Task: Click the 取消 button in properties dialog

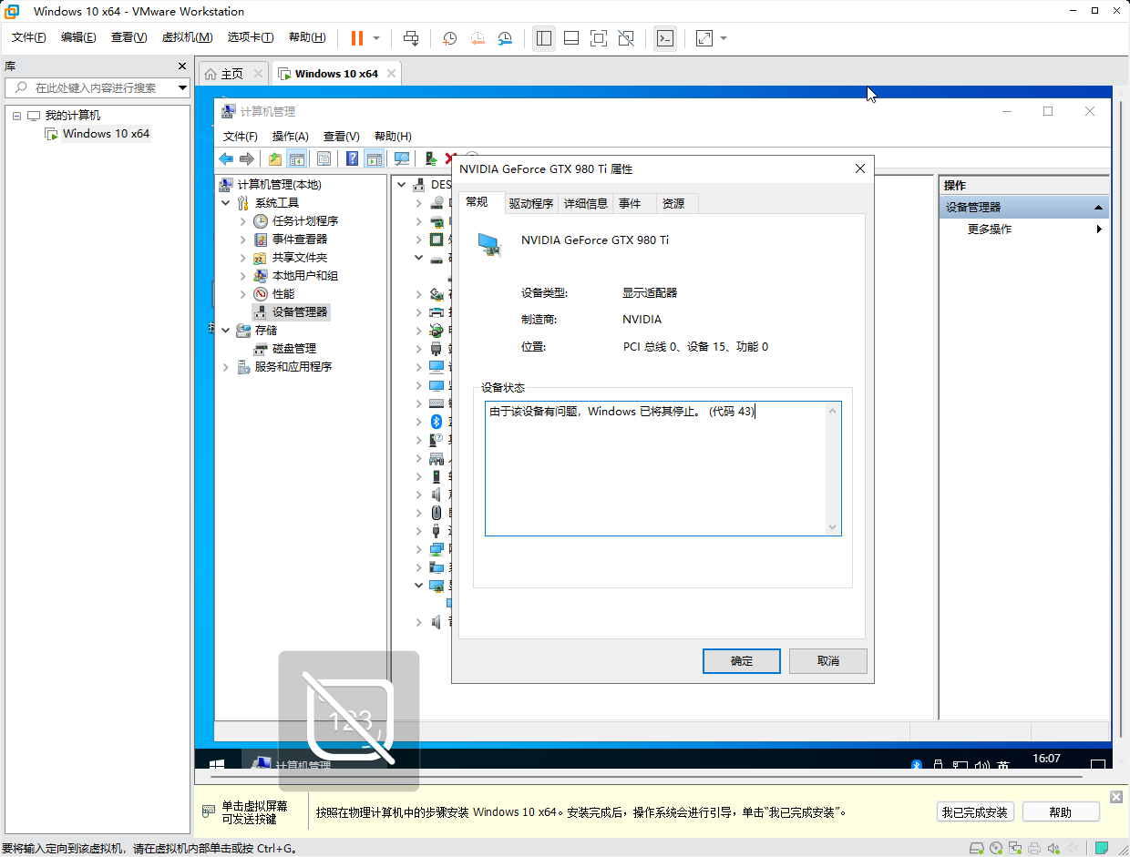Action: [828, 661]
